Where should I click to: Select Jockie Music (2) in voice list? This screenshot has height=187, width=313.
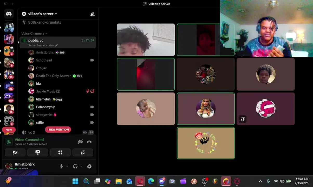coord(48,91)
